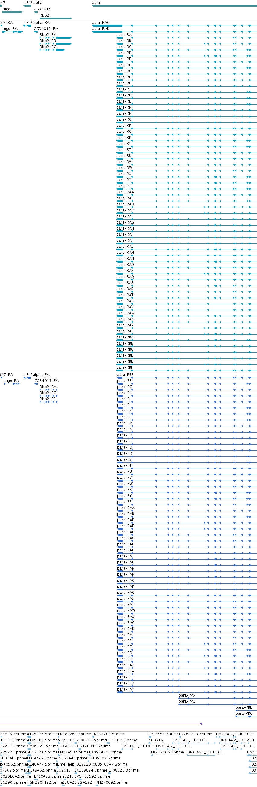Screen dimensions: 257x787
Task: Select transcript Rbp2-RB
Action: click(x=48, y=41)
